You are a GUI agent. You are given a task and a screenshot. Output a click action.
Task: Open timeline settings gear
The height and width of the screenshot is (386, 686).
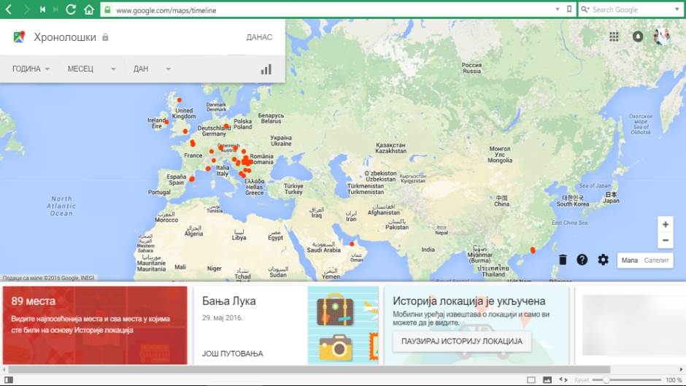pos(603,260)
